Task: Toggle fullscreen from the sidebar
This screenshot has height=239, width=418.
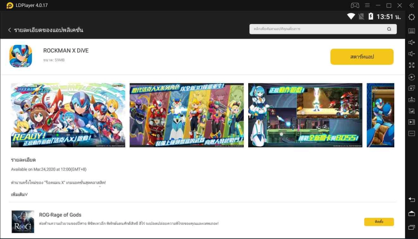Action: coord(411,65)
